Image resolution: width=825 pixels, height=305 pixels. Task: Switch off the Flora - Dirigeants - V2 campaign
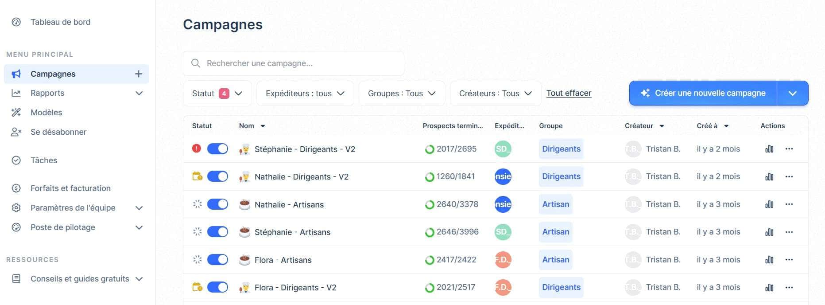point(217,287)
